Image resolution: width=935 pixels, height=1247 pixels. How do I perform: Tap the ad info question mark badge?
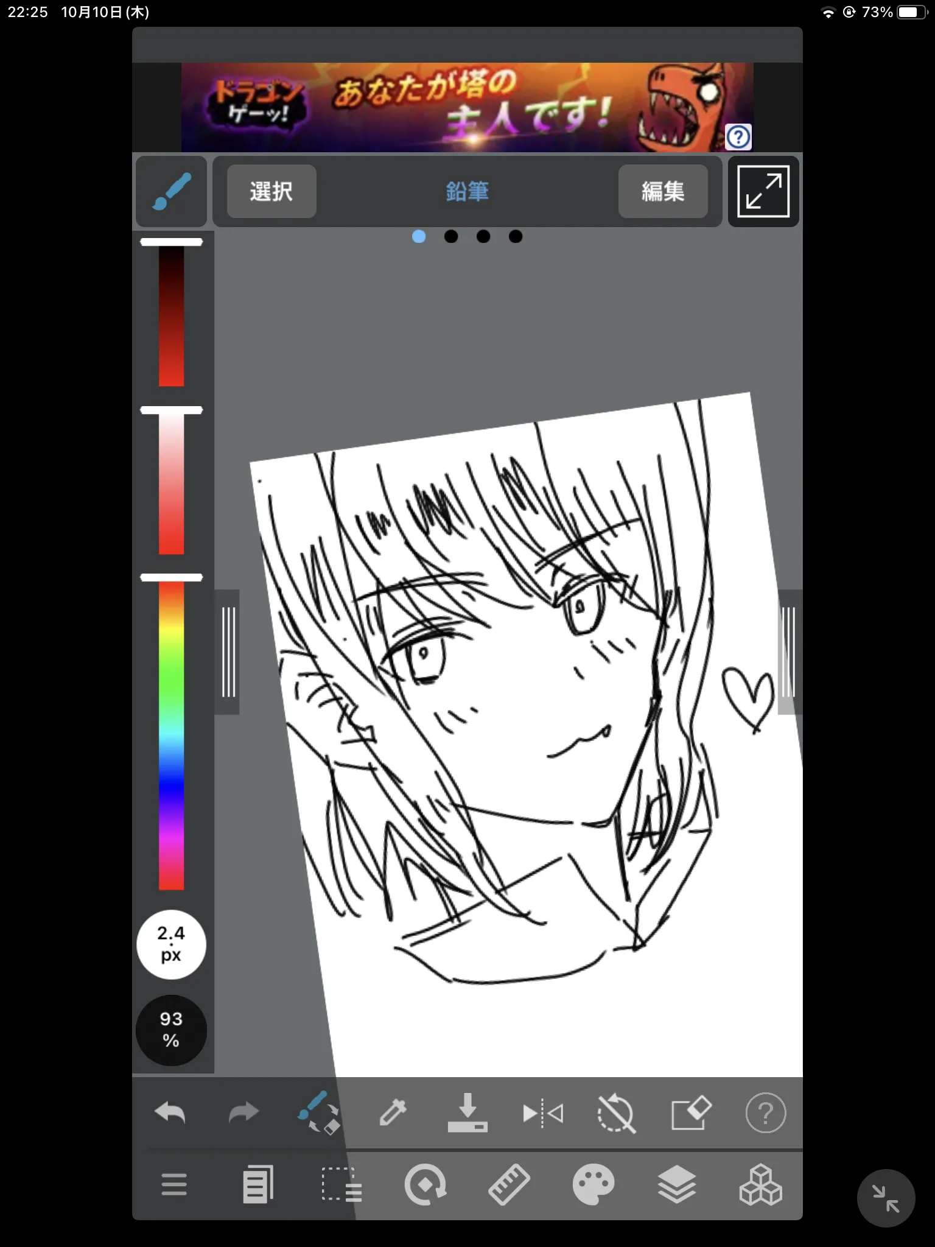[738, 137]
